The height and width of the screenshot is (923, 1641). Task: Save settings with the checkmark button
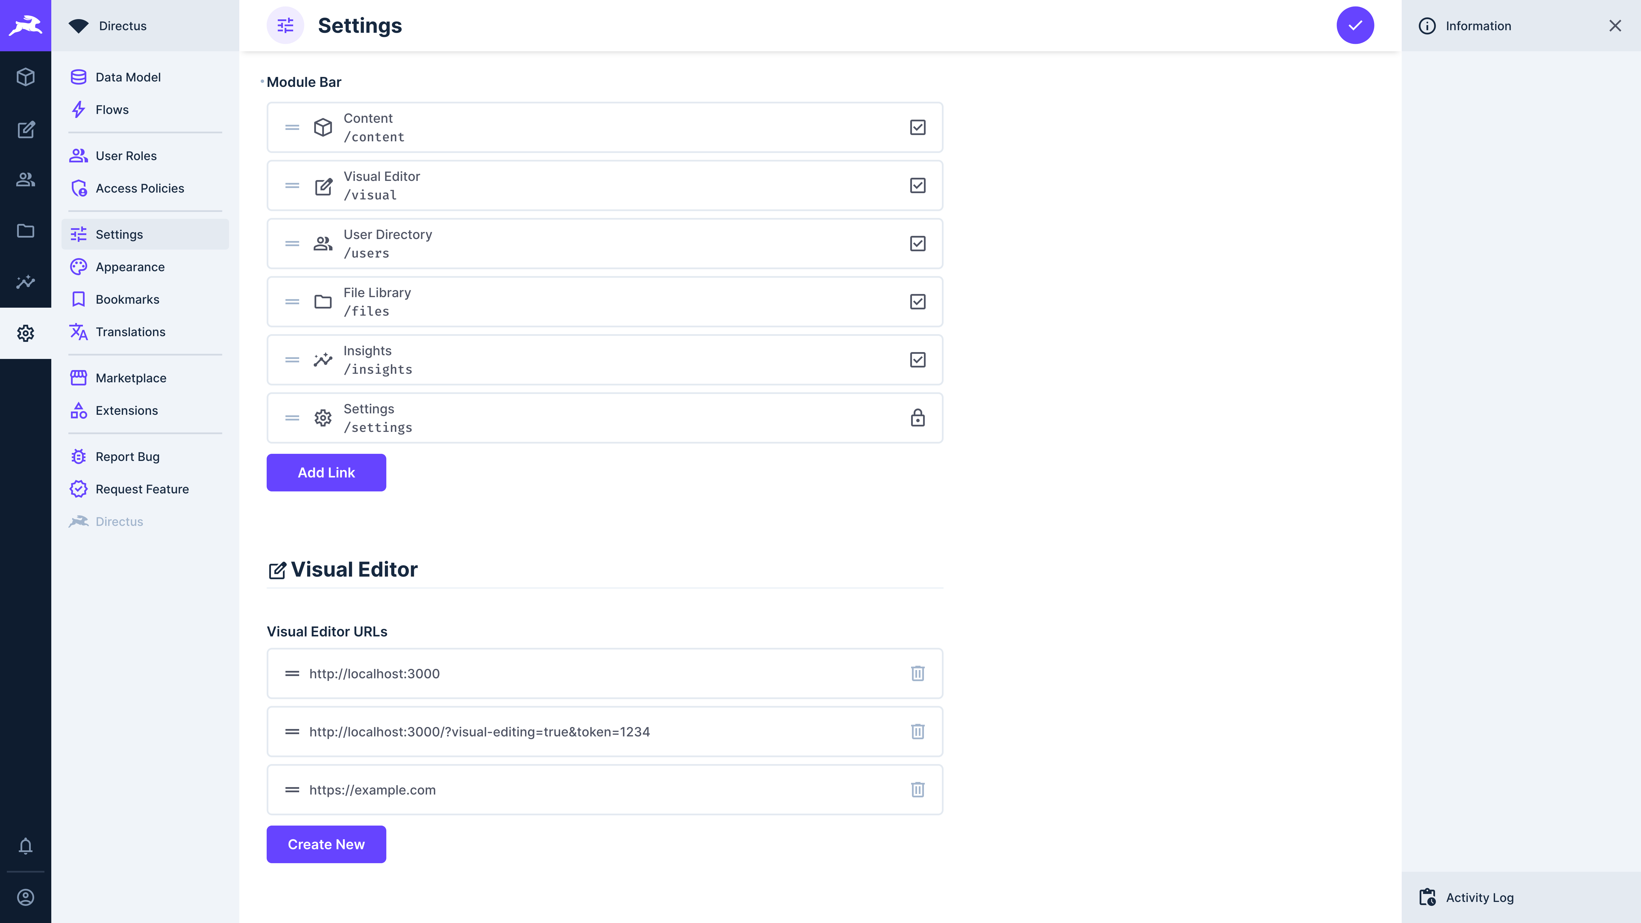point(1355,25)
